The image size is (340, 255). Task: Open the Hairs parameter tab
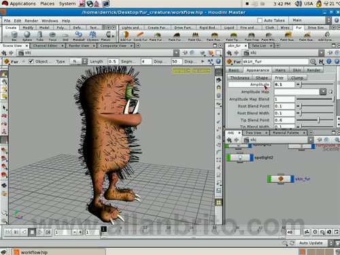(x=280, y=70)
